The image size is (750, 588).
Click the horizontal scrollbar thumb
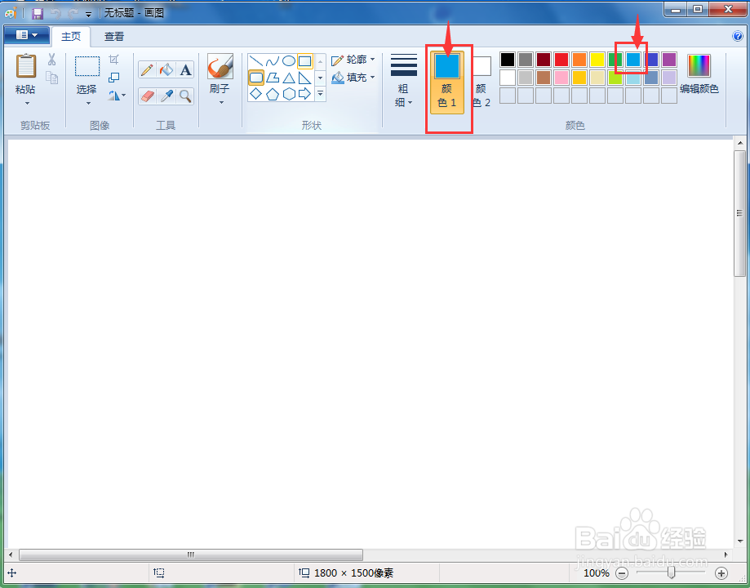191,555
